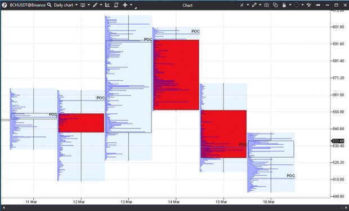The image size is (349, 211).
Task: Click the plus crosshair icon
Action: tap(125, 5)
